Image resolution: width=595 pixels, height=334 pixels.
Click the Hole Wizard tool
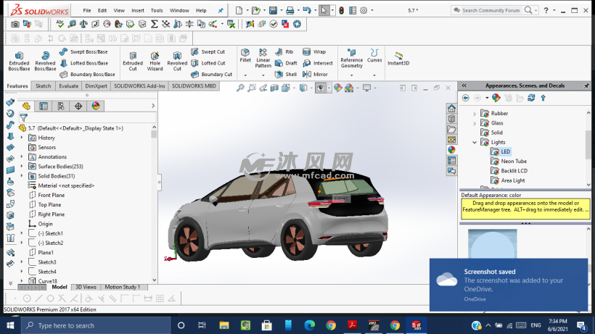[x=155, y=61]
